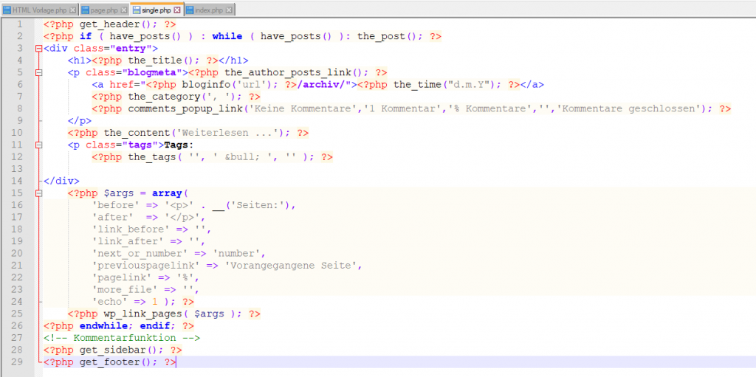
Task: Collapse the blogmeta paragraph fold on line 5
Action: pyautogui.click(x=38, y=72)
